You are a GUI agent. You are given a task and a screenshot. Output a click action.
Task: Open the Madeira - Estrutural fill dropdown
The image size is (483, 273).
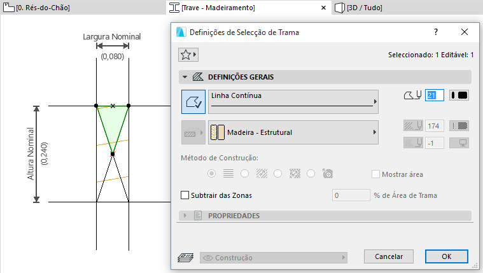(x=293, y=132)
